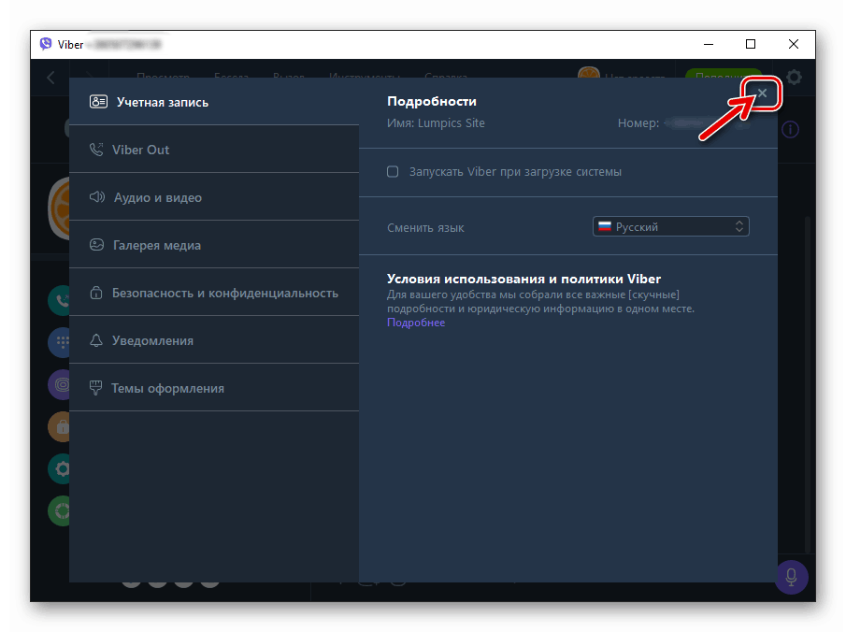Click the Имя: Lumpics Site text
This screenshot has height=632, width=846.
pos(436,123)
